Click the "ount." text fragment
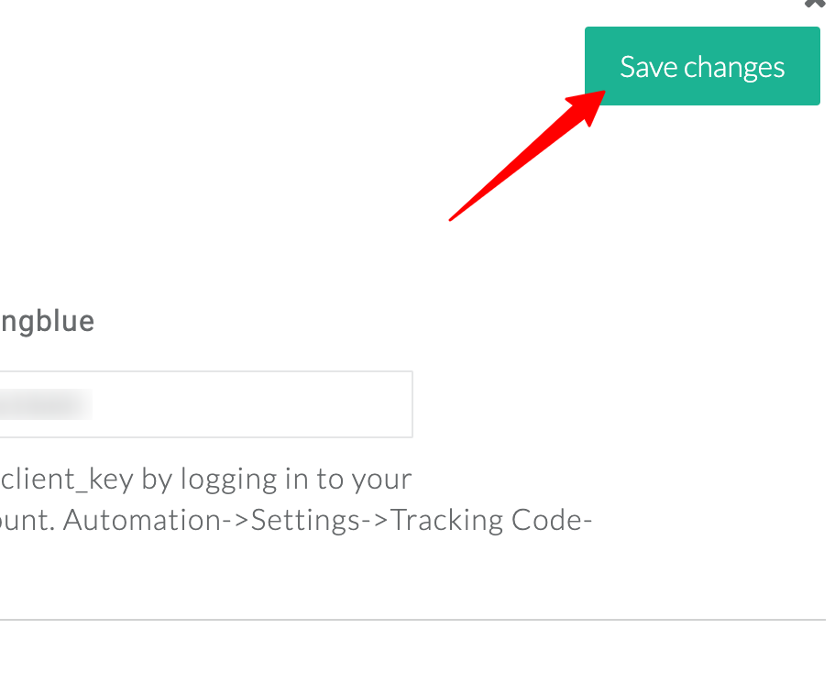The width and height of the screenshot is (835, 673). [x=27, y=520]
